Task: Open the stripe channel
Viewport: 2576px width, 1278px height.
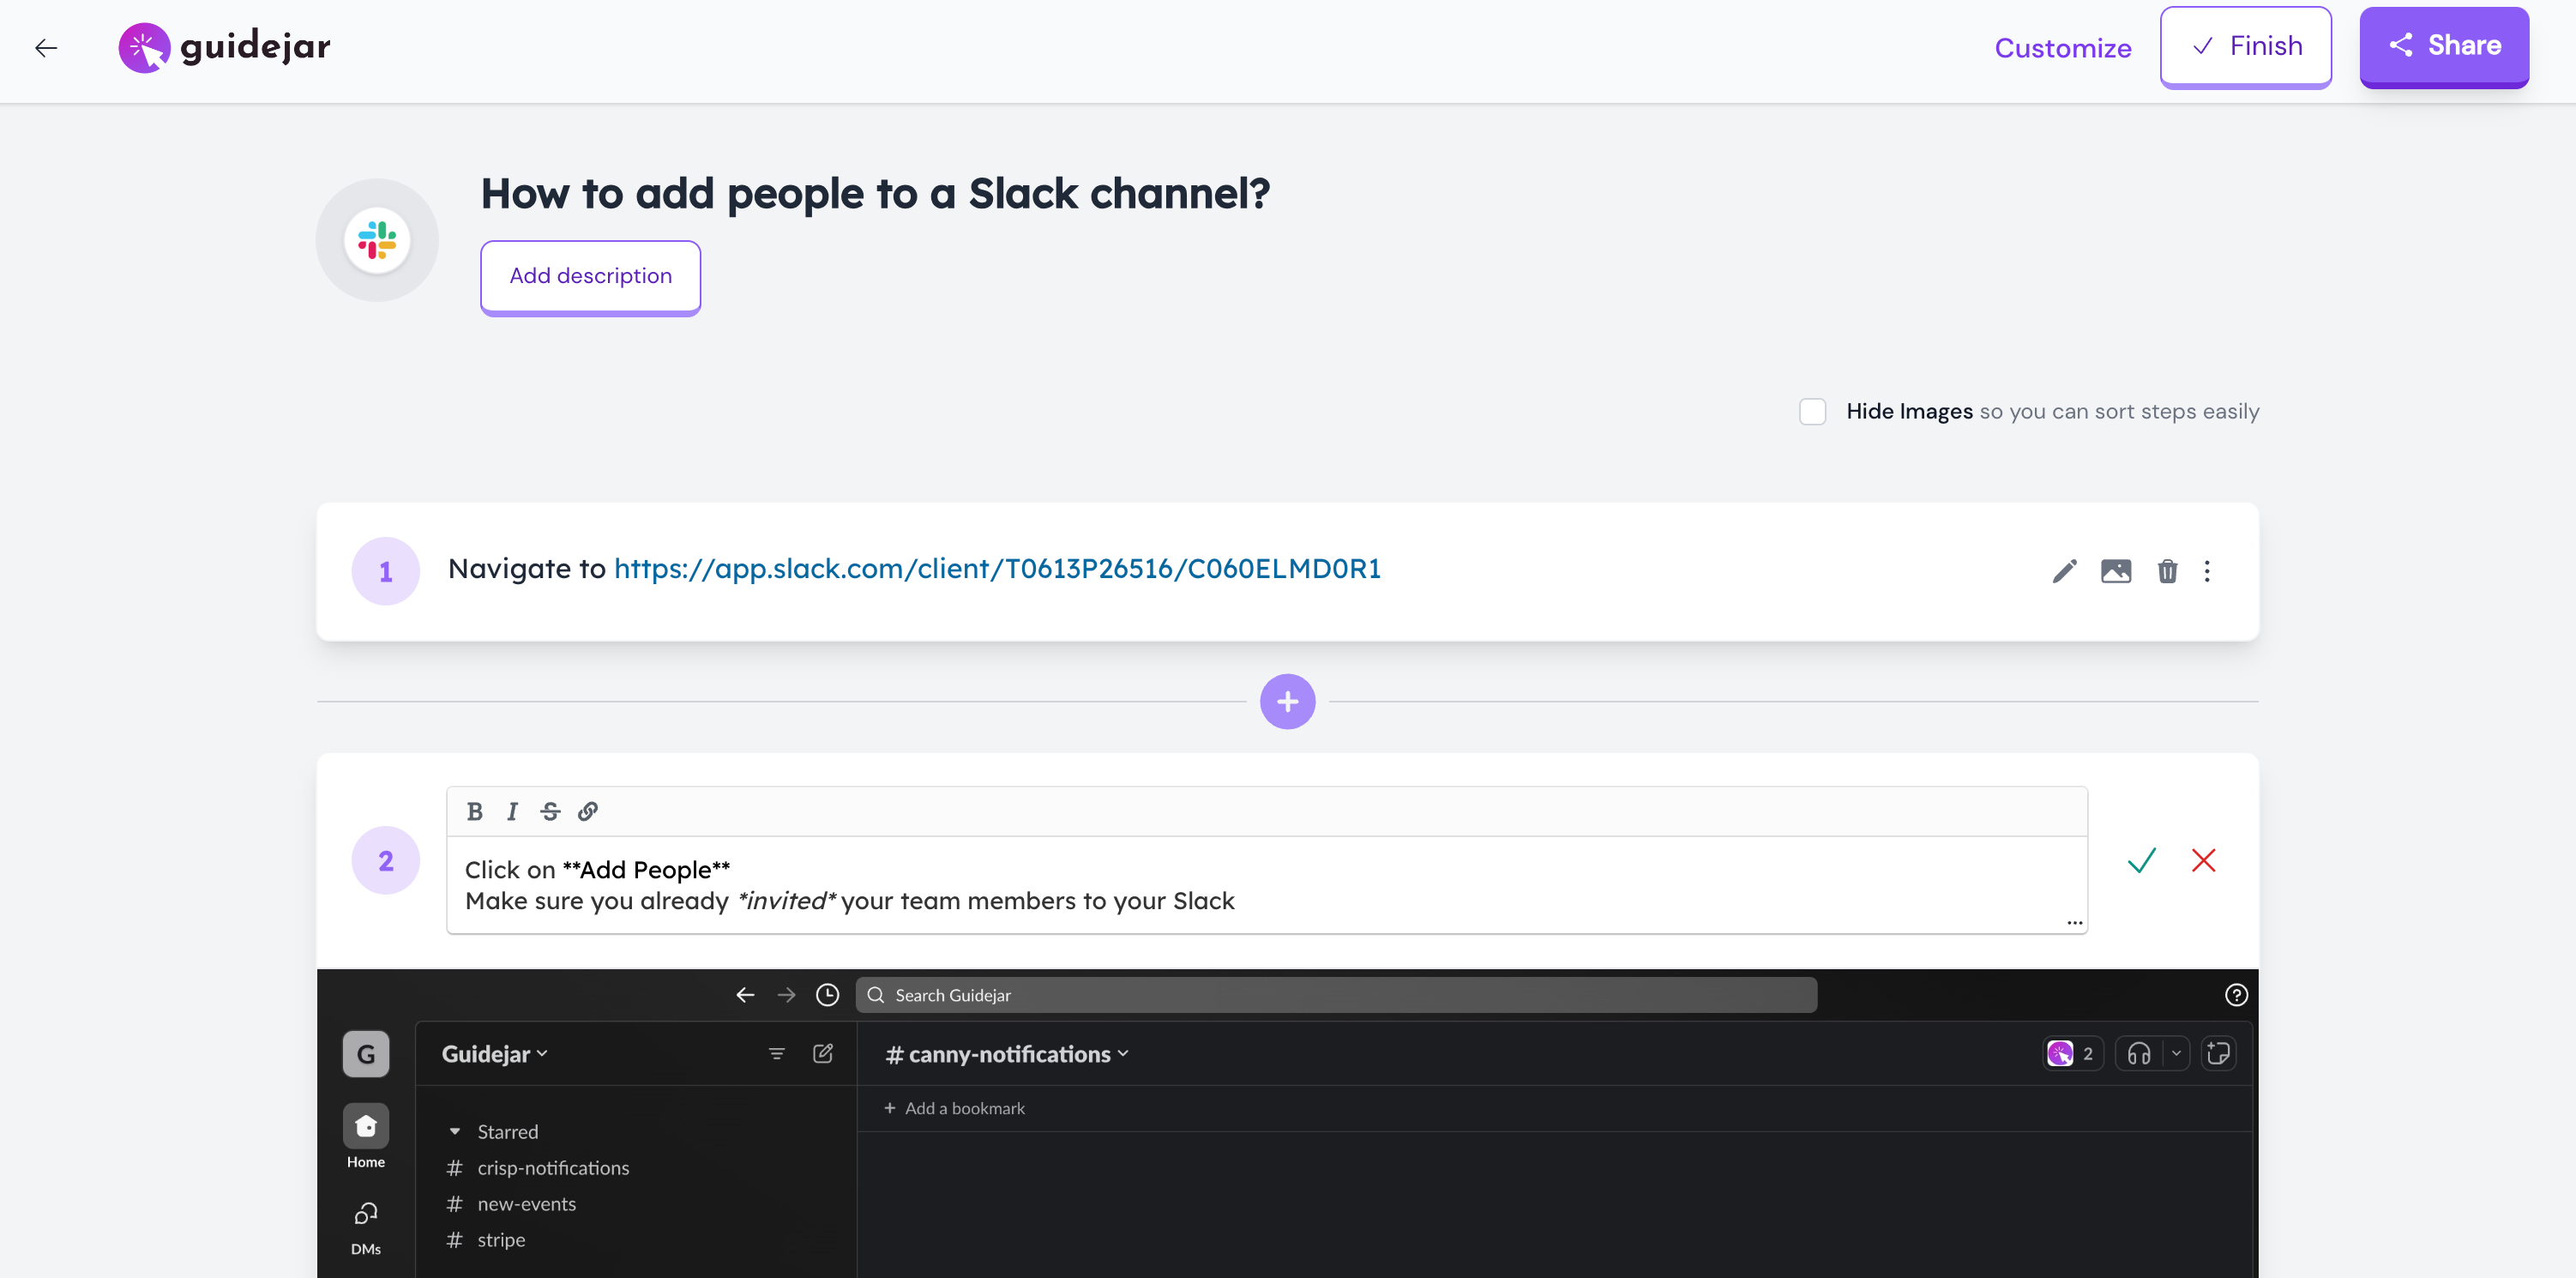Action: 486,1240
